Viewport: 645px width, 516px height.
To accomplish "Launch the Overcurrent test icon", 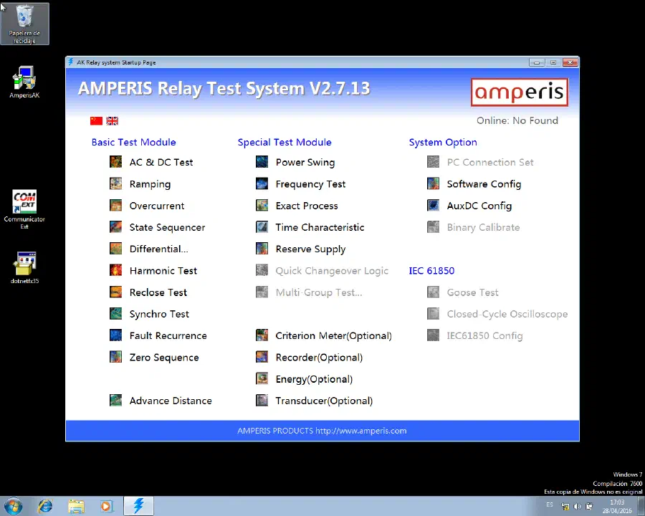I will 115,206.
